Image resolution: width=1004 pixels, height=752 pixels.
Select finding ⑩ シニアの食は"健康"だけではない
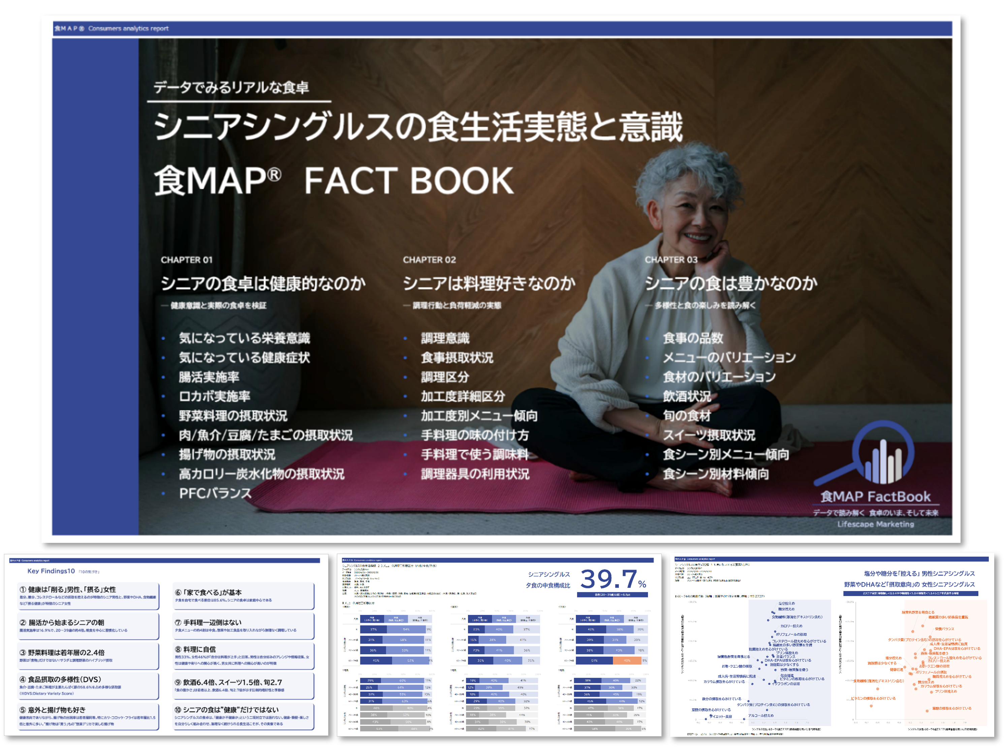[x=244, y=716]
